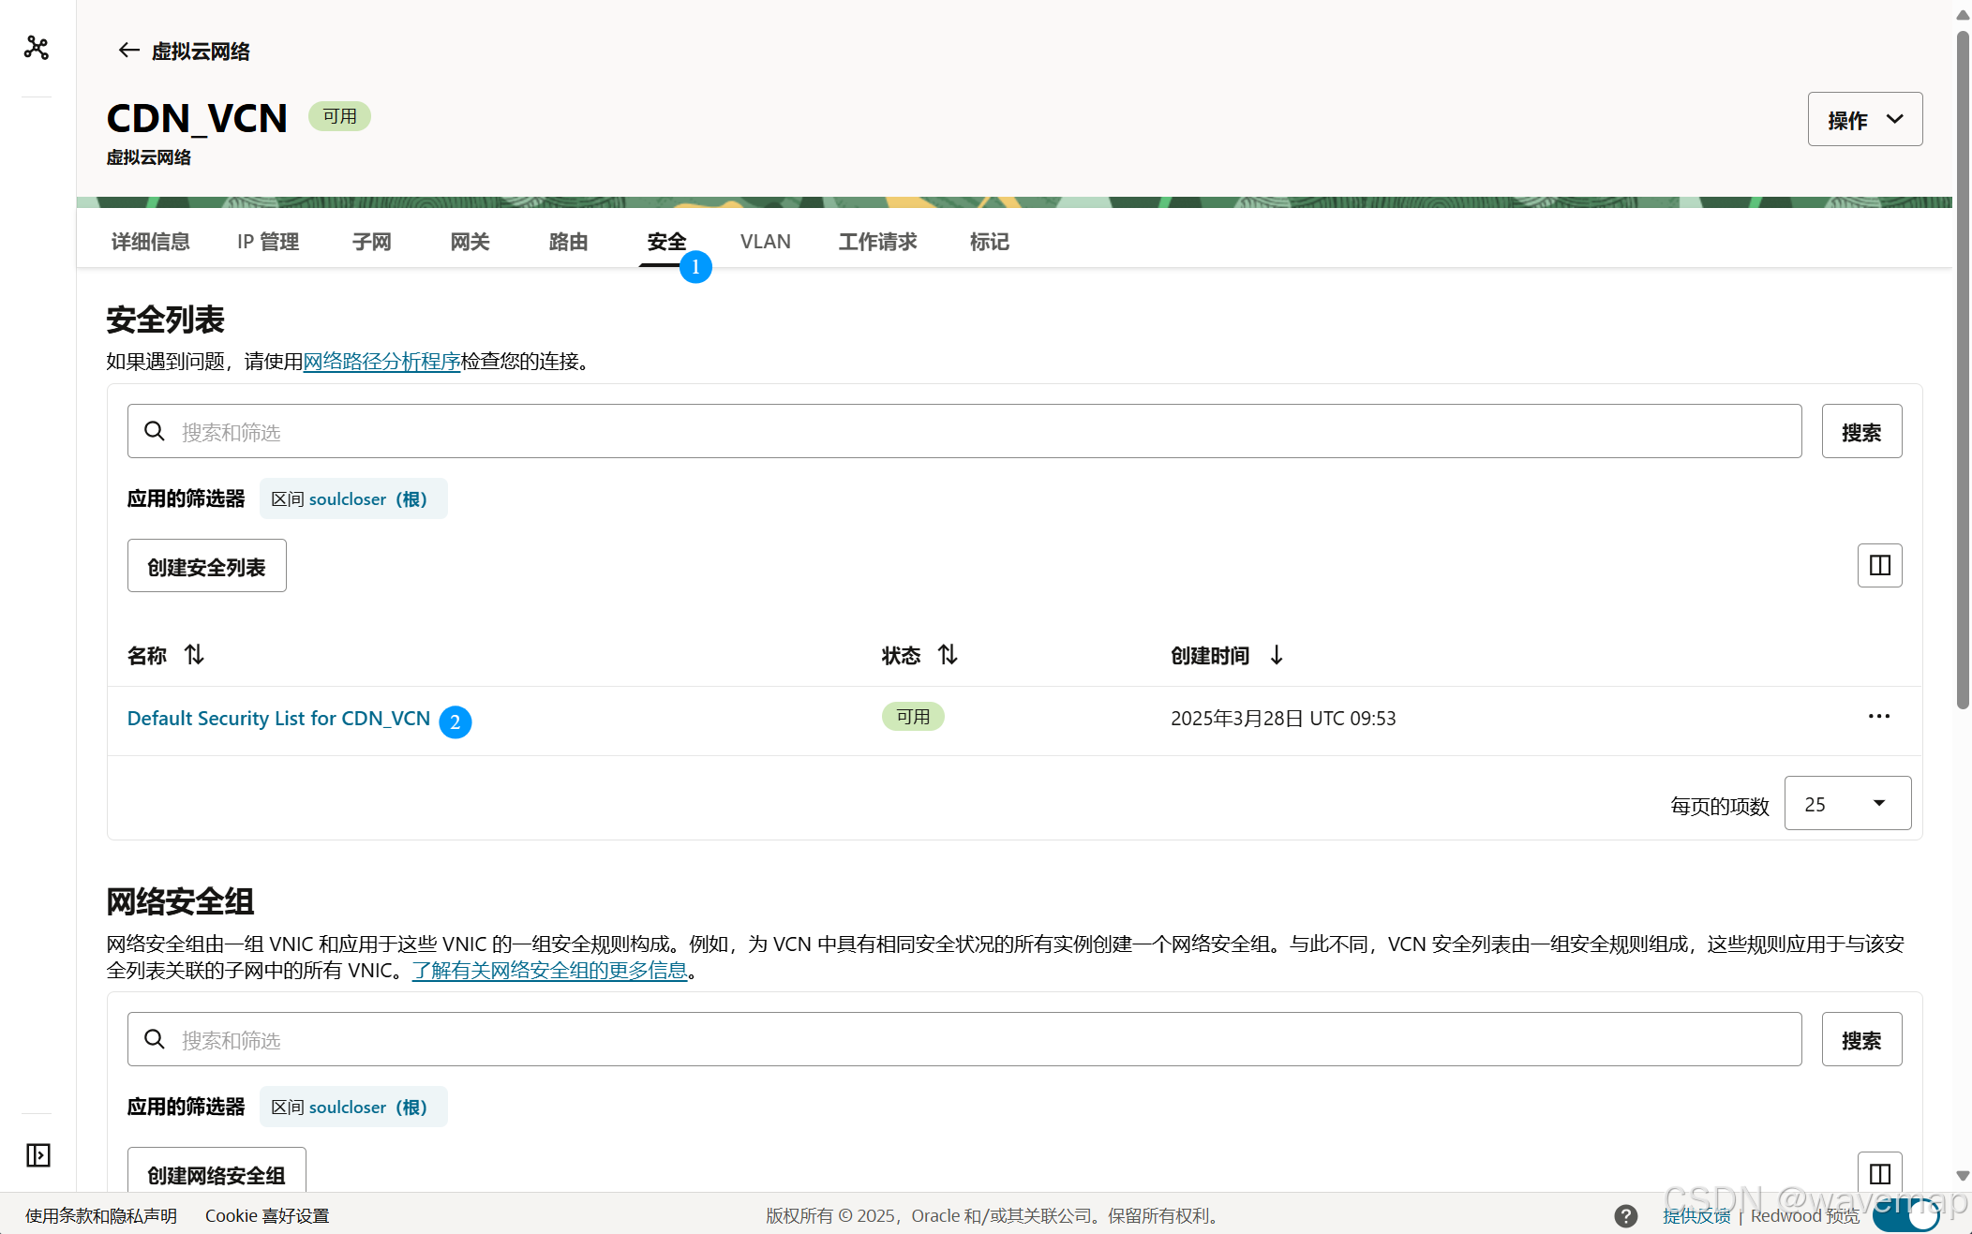Sort by 名称 column arrows

pyautogui.click(x=194, y=655)
